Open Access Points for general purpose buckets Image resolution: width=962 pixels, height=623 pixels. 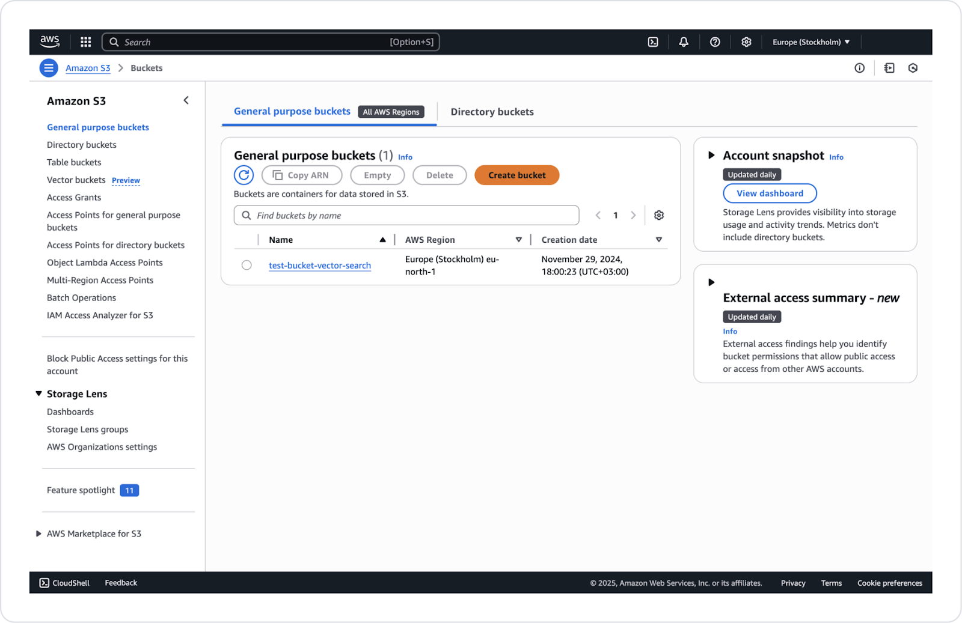point(114,221)
